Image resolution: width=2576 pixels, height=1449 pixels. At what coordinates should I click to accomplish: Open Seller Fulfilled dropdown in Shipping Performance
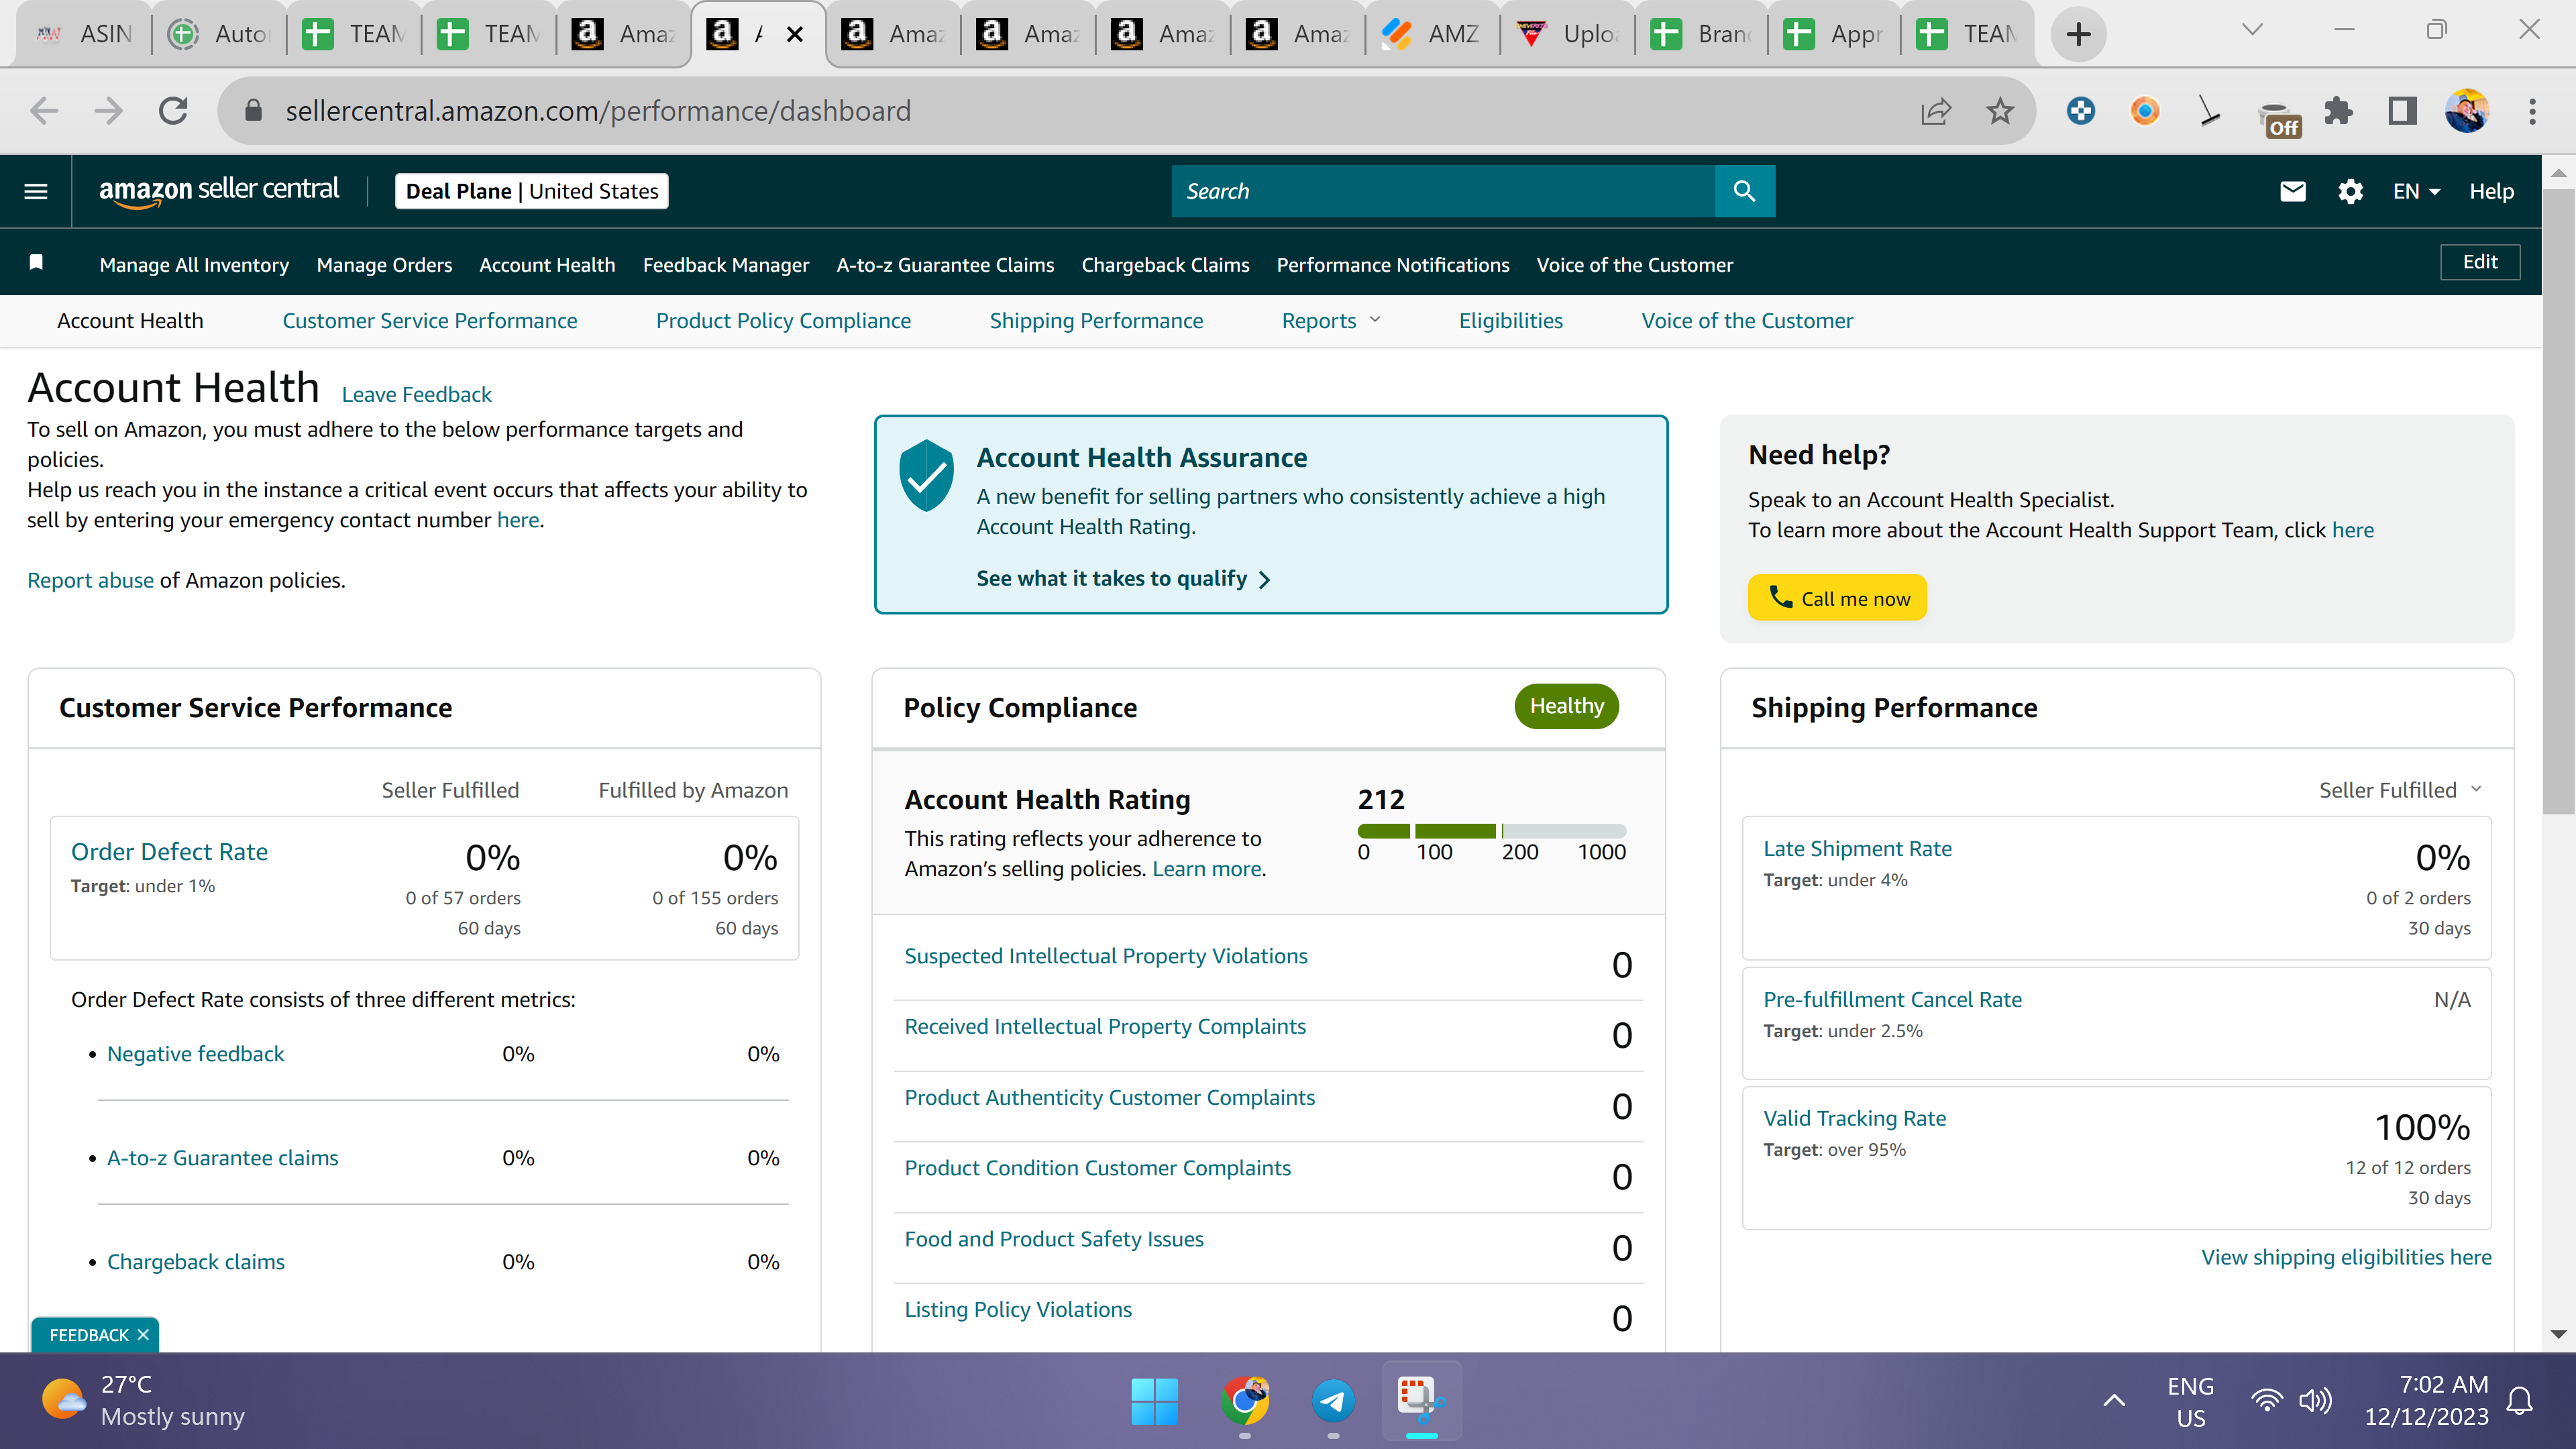2400,790
